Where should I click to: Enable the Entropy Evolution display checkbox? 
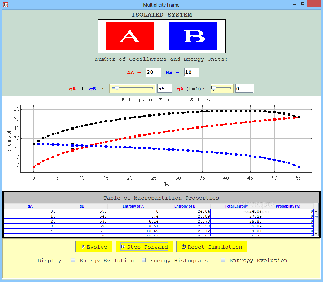(x=223, y=260)
